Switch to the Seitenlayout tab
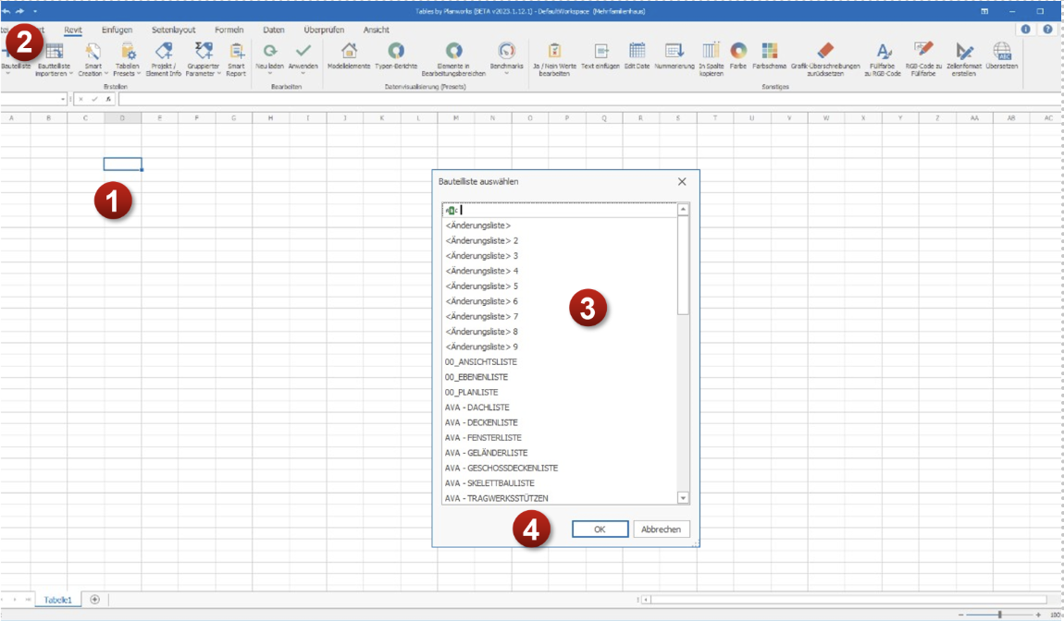The width and height of the screenshot is (1064, 621). [x=174, y=30]
